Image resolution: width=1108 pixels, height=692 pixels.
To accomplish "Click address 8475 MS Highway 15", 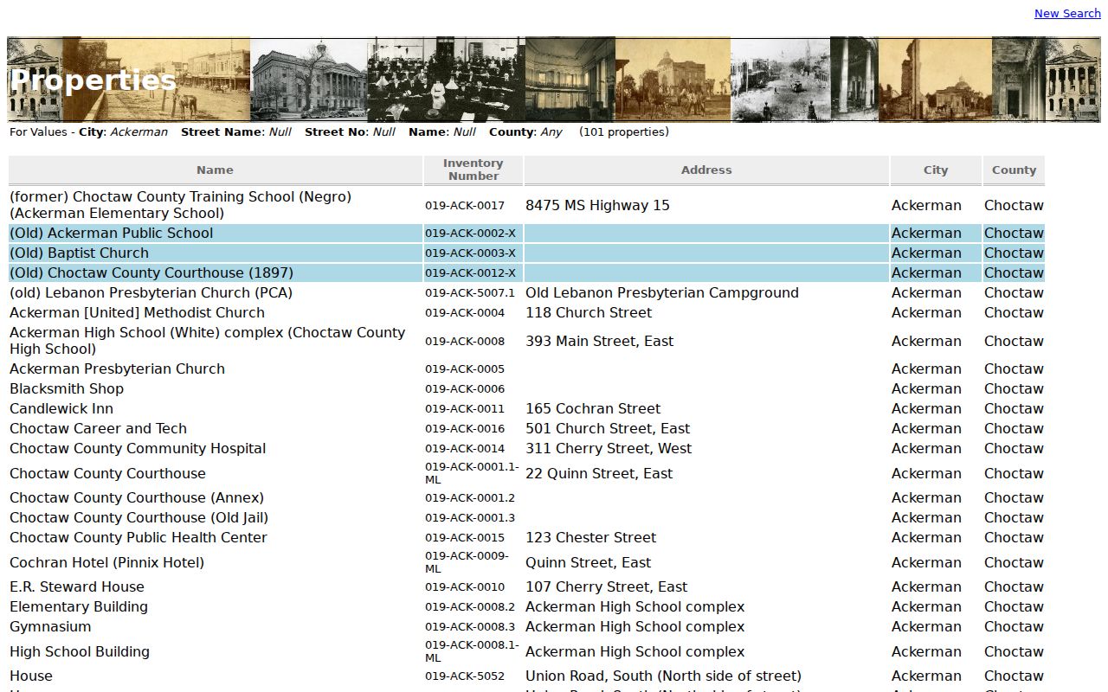I will click(597, 205).
